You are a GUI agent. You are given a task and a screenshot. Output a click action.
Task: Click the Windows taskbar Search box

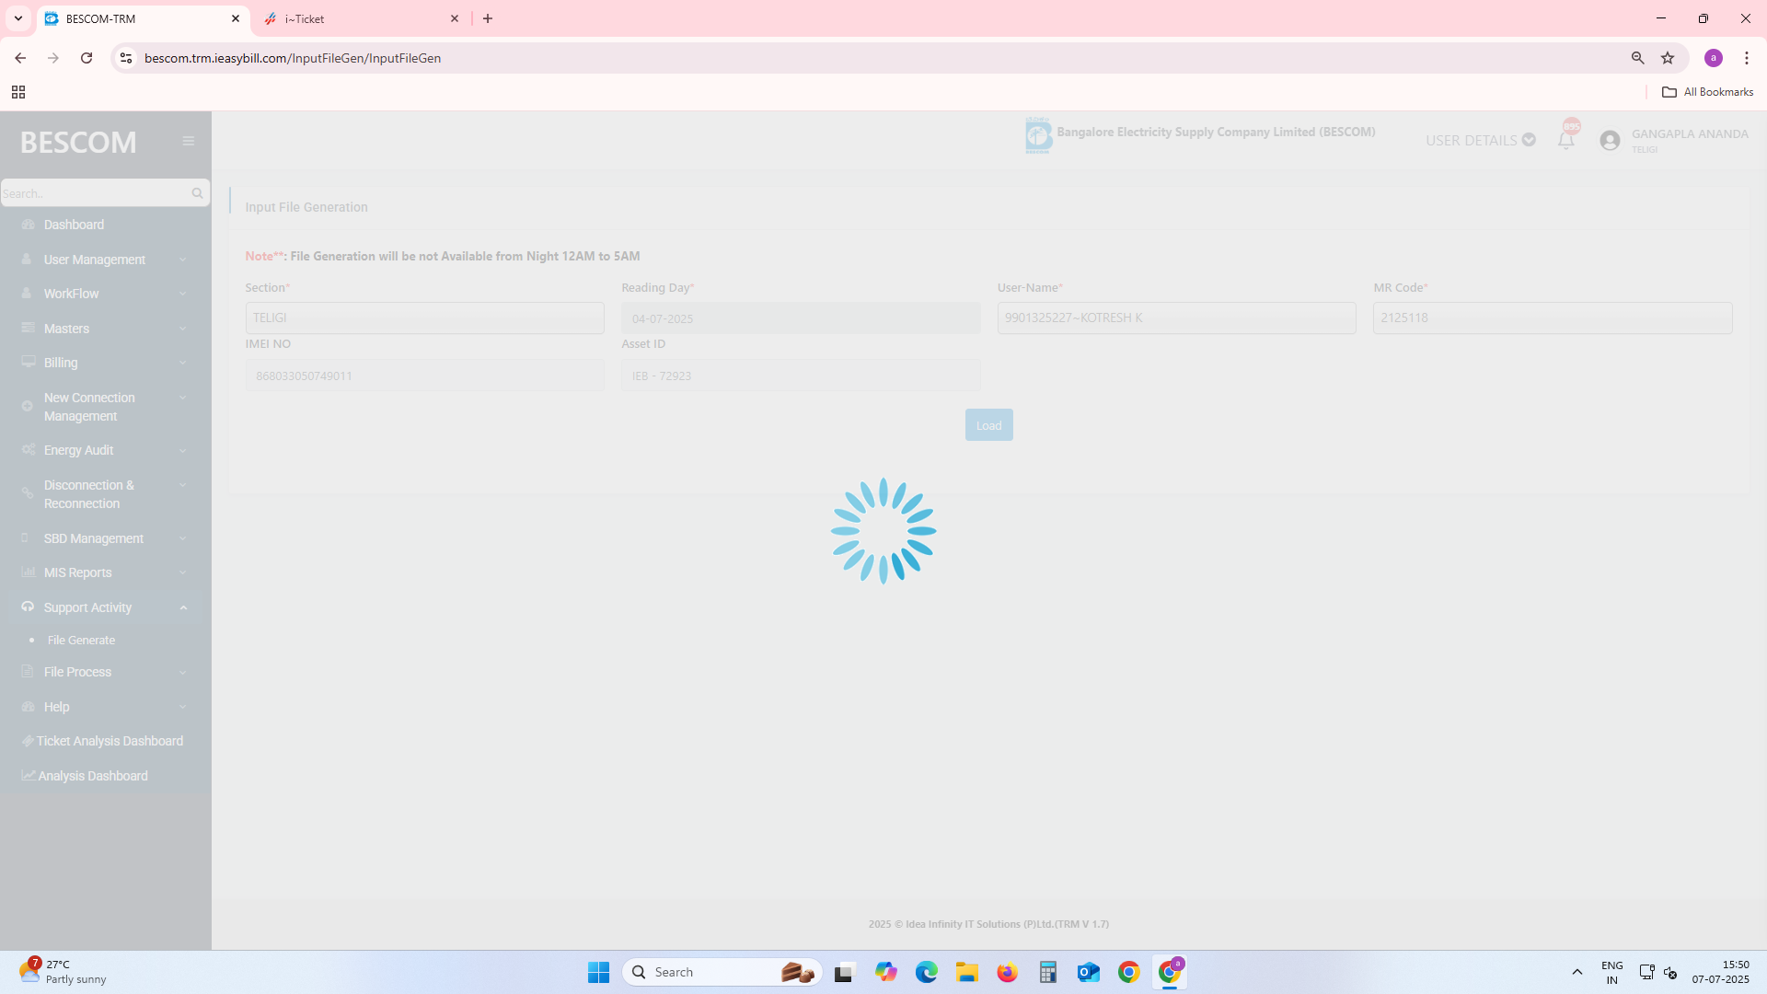[722, 972]
